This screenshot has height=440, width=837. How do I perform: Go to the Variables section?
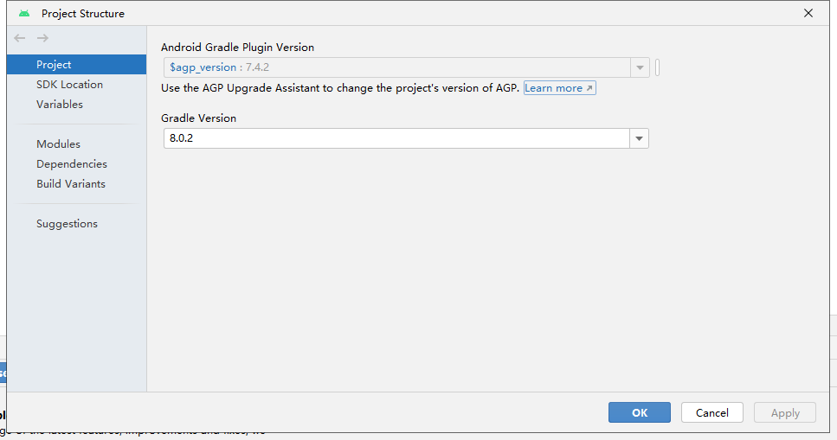[60, 105]
